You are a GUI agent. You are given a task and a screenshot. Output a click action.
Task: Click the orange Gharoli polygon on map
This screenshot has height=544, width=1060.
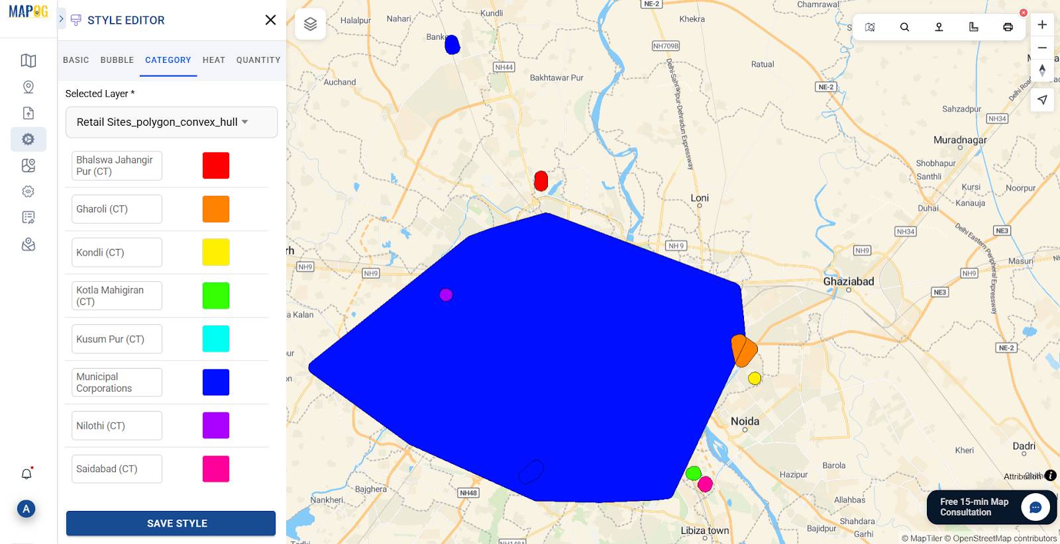743,351
